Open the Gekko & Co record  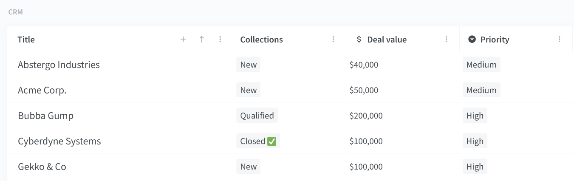tap(42, 167)
